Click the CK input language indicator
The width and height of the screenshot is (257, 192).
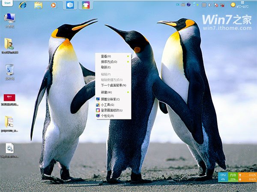click(x=177, y=5)
